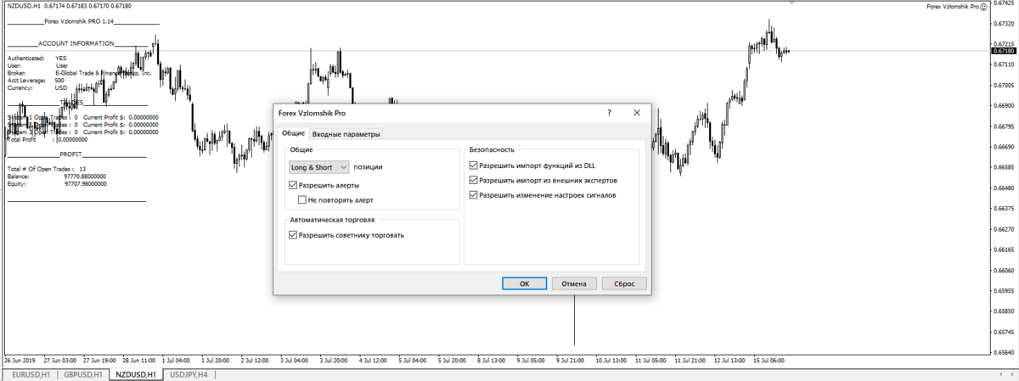Click the Balance value 97770.88000000

coord(86,176)
